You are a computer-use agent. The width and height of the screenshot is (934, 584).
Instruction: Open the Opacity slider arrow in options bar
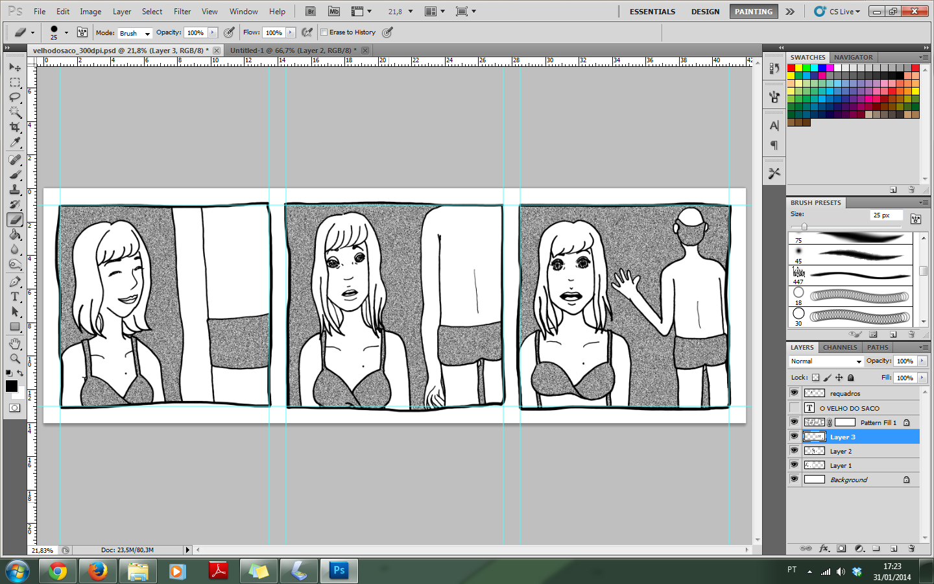tap(213, 32)
